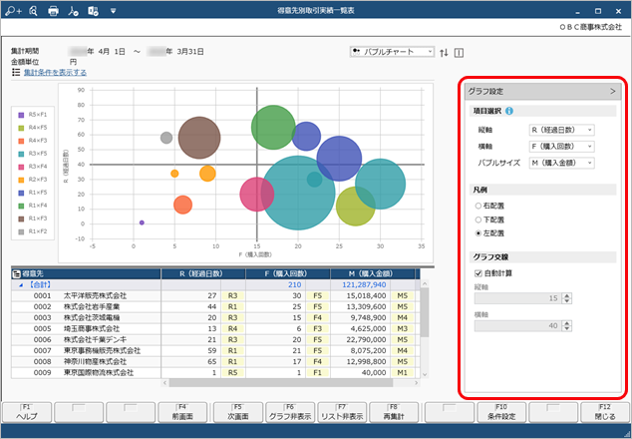Image resolution: width=632 pixels, height=439 pixels.
Task: Click the R1×F3 brown legend swatch
Action: coord(21,219)
